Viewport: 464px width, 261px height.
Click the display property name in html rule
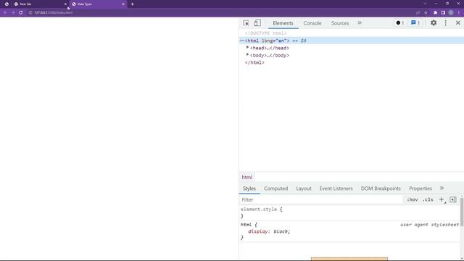pos(258,231)
